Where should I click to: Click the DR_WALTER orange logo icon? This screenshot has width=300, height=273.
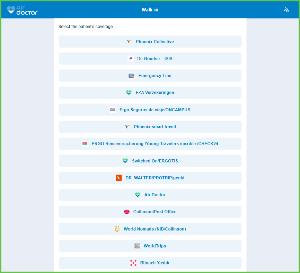coord(118,178)
